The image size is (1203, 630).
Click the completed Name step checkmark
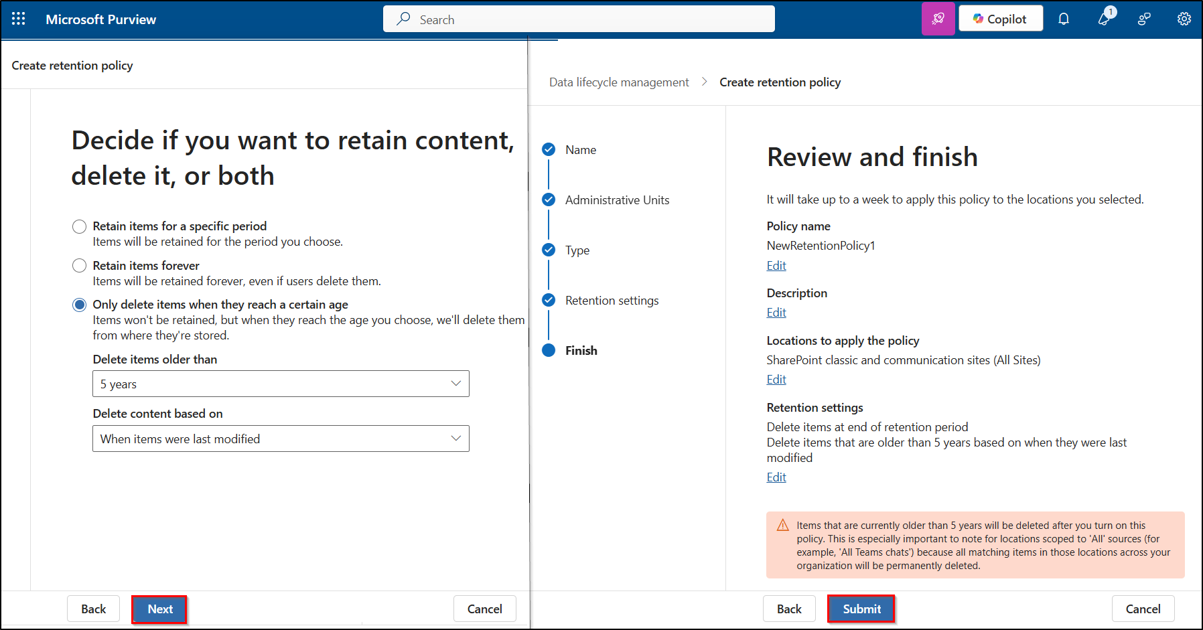coord(549,149)
